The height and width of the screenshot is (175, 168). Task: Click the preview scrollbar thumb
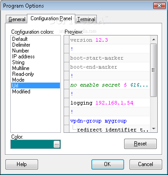[153, 70]
